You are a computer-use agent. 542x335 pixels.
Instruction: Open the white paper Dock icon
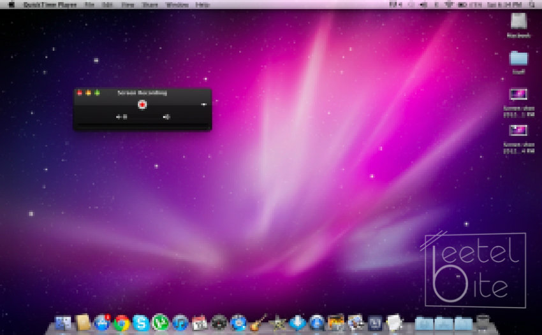[395, 323]
